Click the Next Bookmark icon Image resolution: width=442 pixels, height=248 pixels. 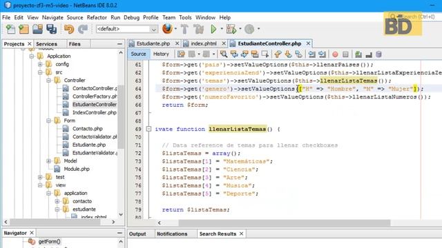(x=288, y=54)
